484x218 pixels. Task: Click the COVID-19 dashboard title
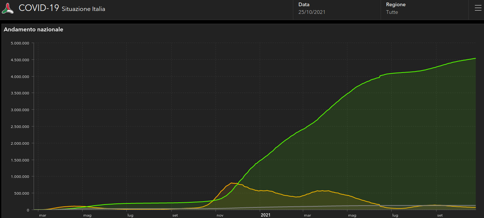39,8
